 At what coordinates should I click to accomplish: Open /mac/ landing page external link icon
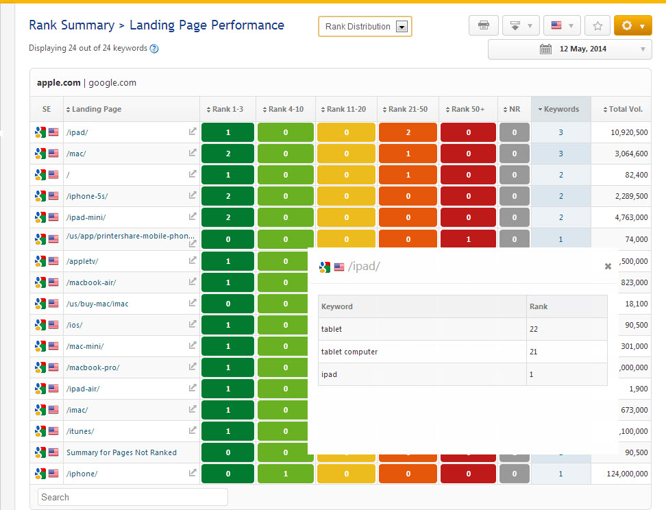coord(193,153)
